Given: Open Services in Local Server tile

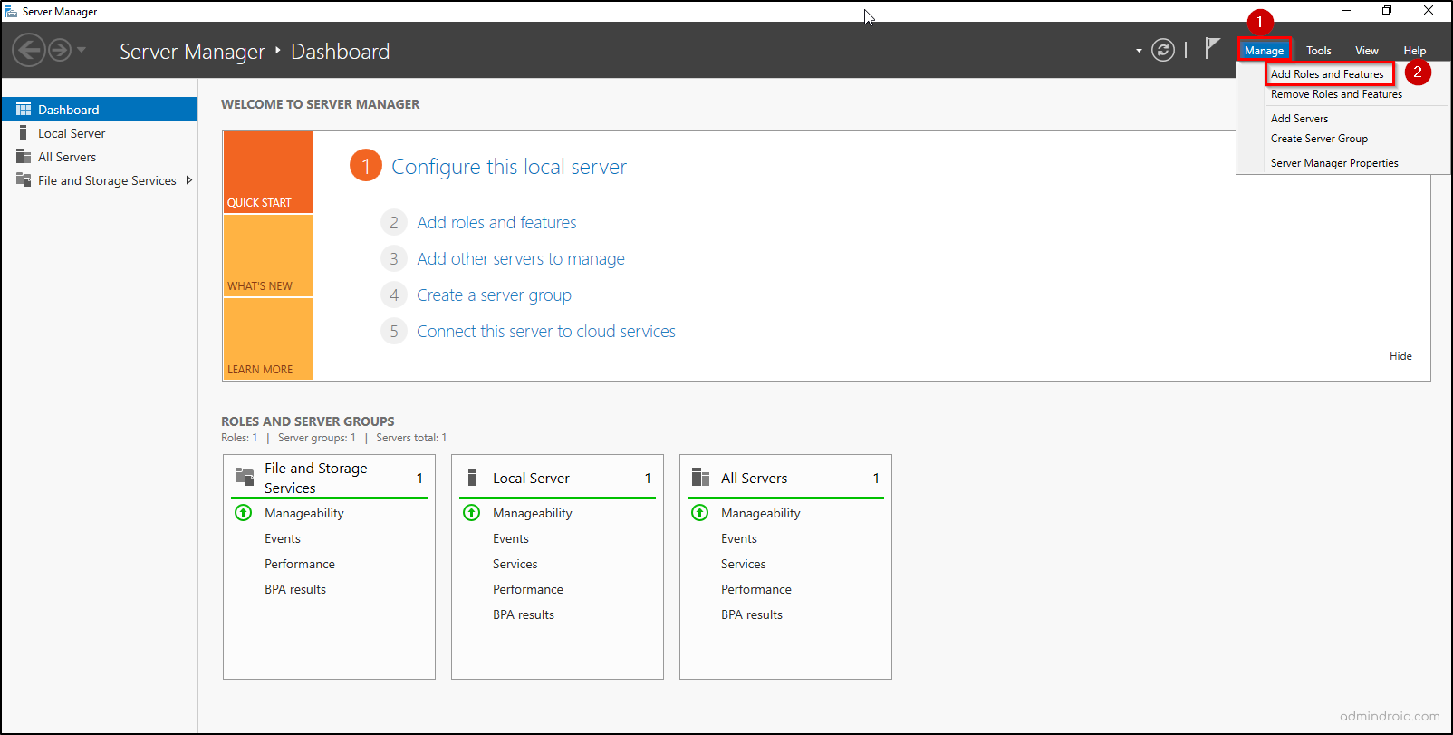Looking at the screenshot, I should point(515,564).
